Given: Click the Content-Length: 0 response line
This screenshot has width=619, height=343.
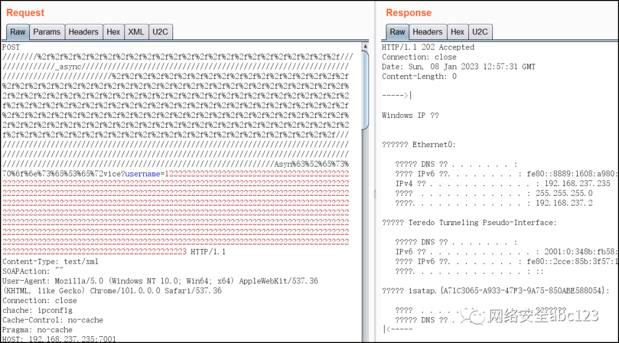Looking at the screenshot, I should (x=419, y=77).
